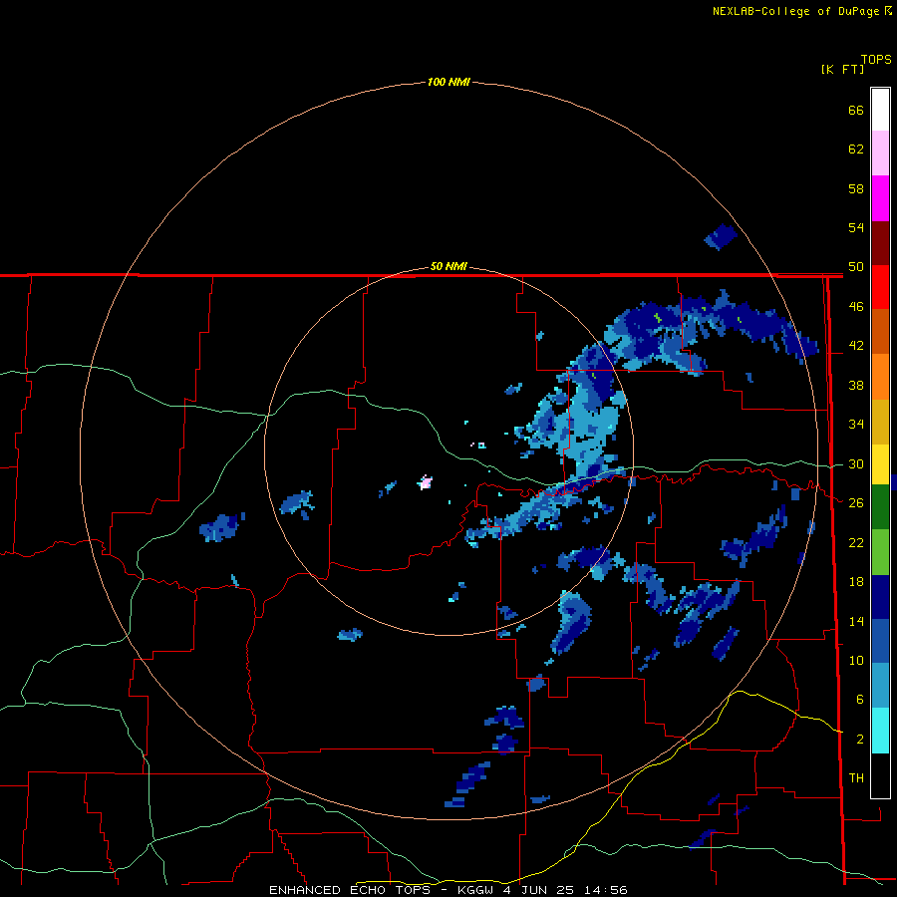Viewport: 897px width, 897px height.
Task: Click the light blue legend swatch near 6
Action: pyautogui.click(x=880, y=686)
